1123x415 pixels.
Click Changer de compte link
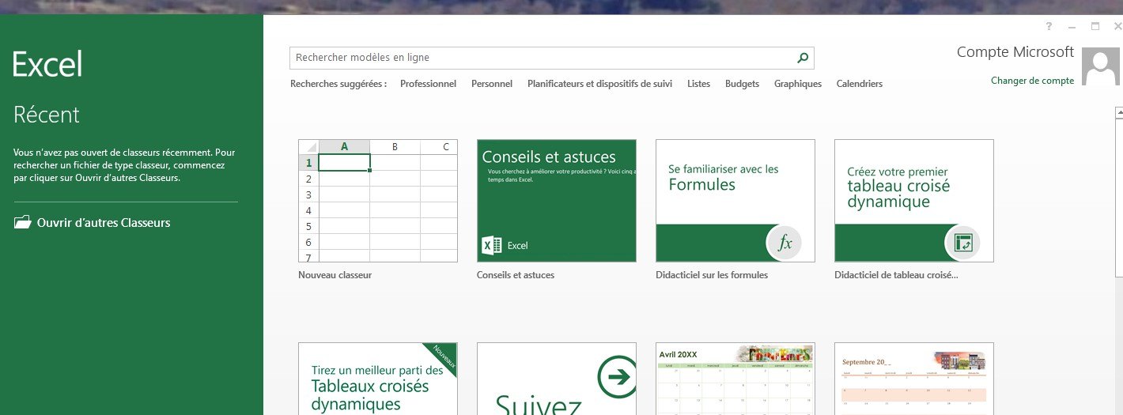coord(1032,81)
